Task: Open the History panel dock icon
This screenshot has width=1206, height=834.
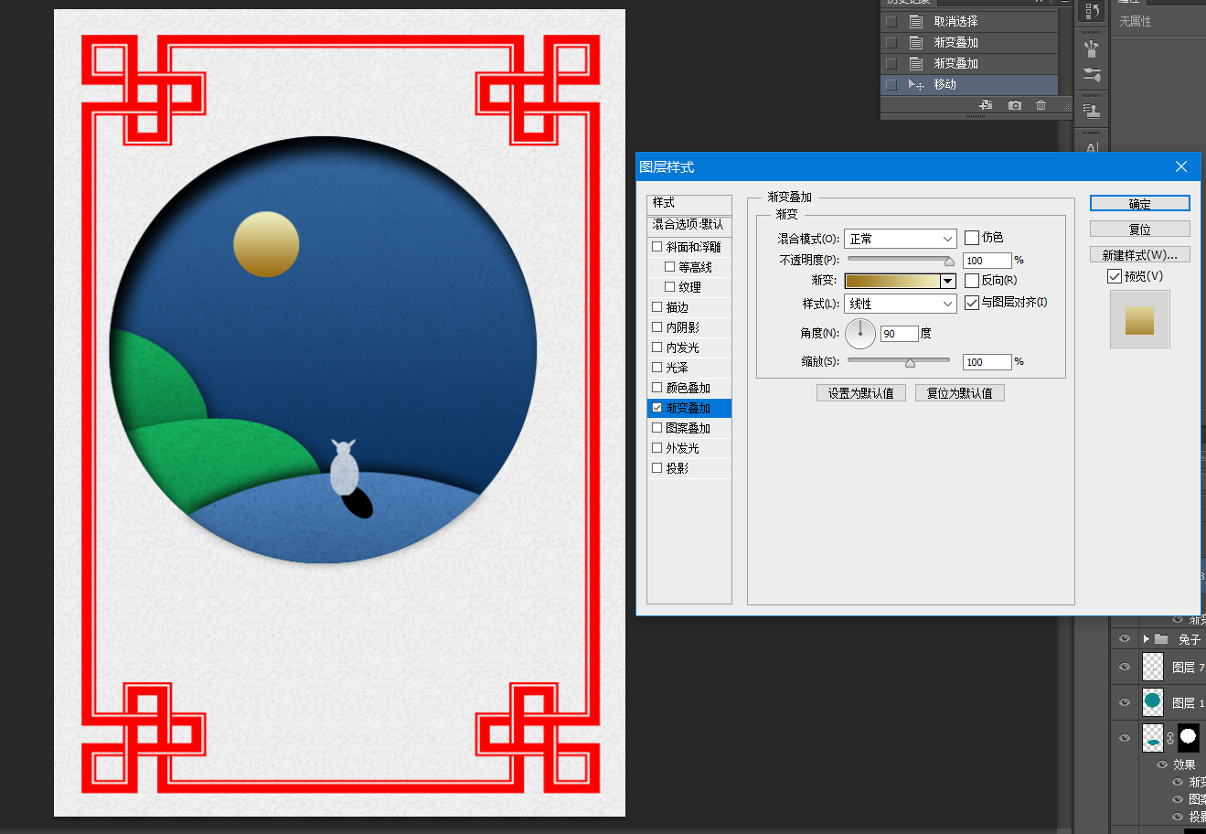Action: [1092, 11]
